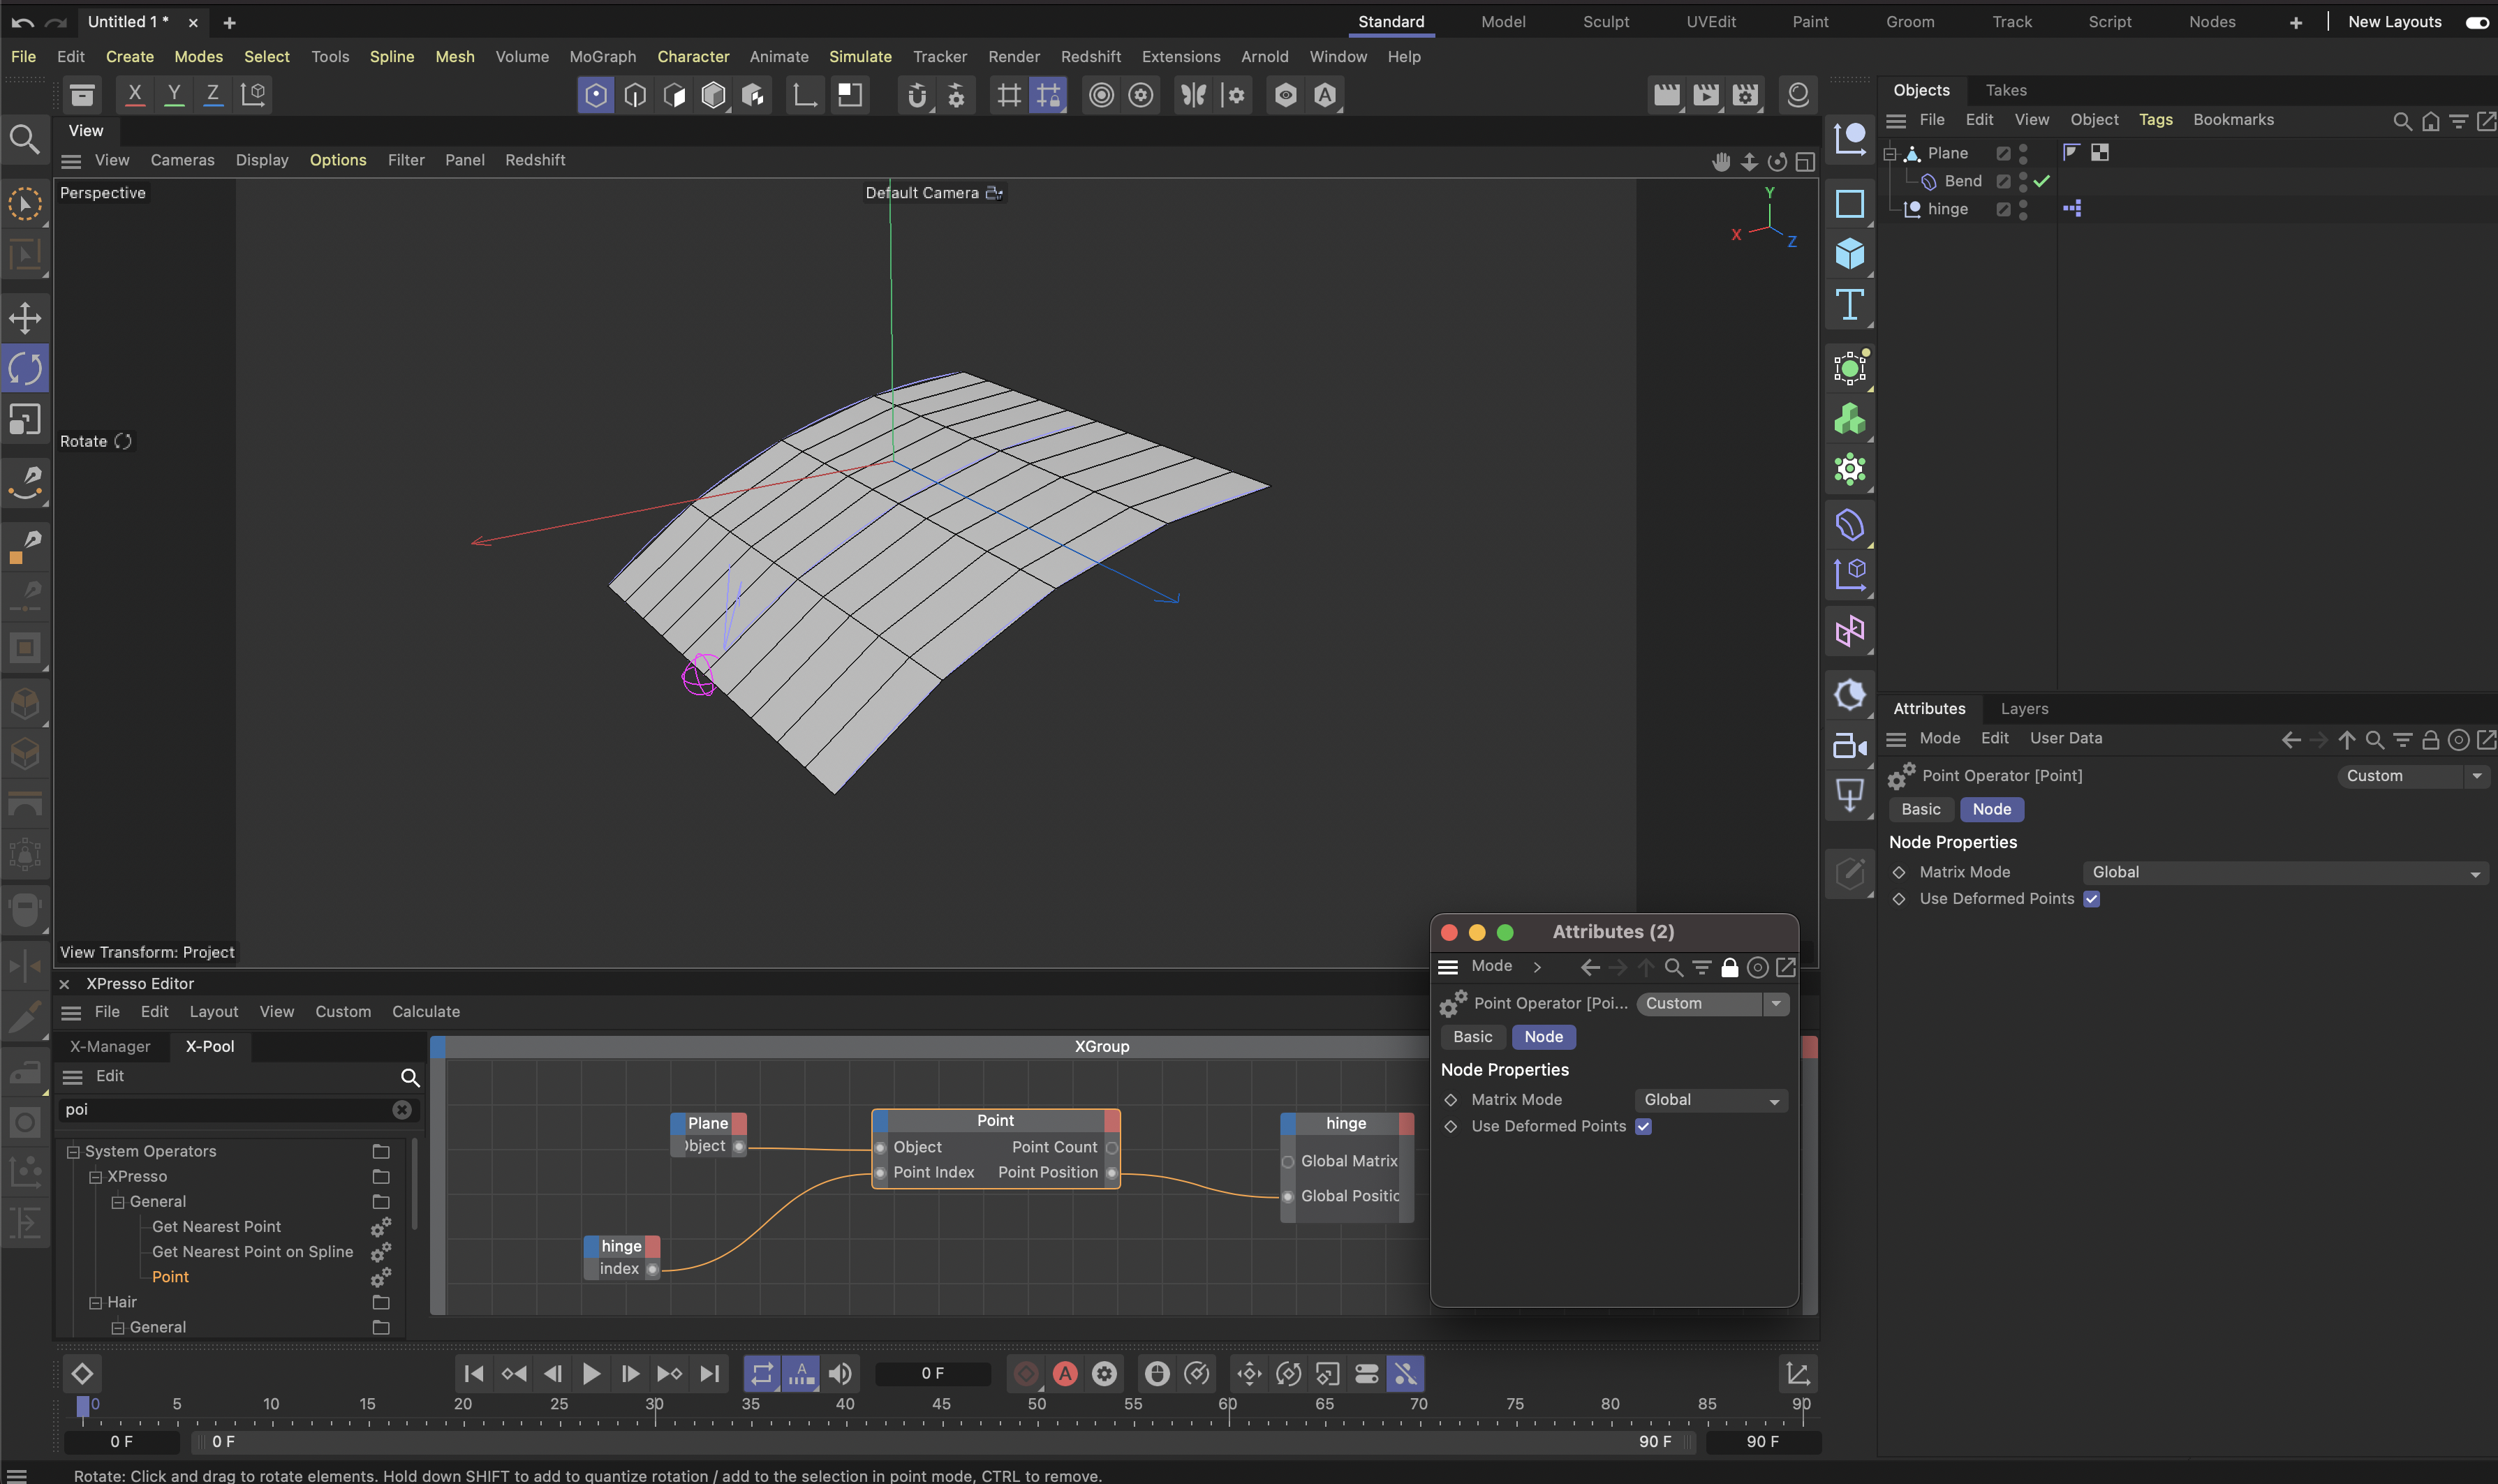Toggle Autokeying button
Screen dimensions: 2498x1484
[x=1065, y=1374]
